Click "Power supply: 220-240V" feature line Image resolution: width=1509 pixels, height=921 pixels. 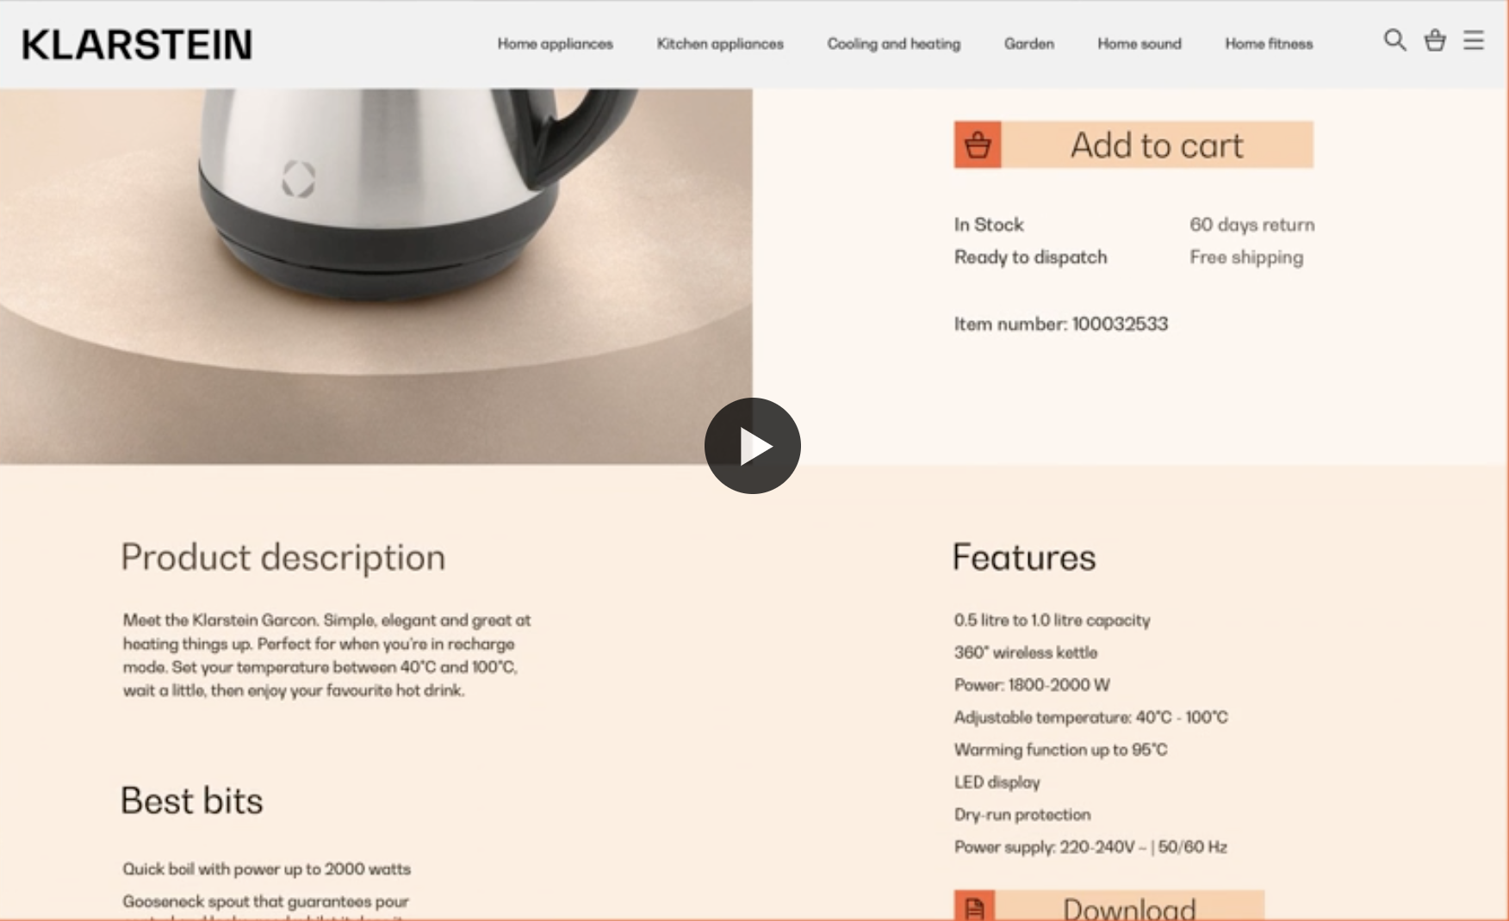coord(1090,847)
